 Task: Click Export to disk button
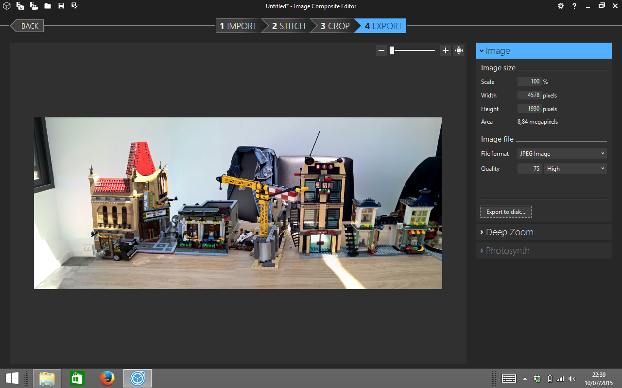pos(506,212)
